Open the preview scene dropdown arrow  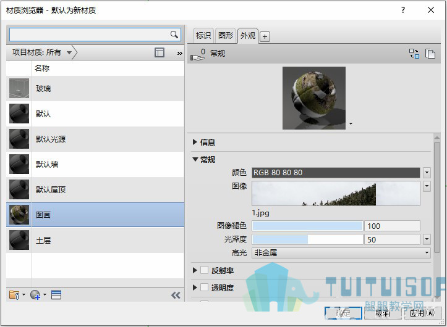[x=351, y=124]
